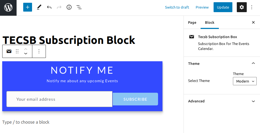
Task: Select the Tools pencil icon
Action: pos(39,7)
